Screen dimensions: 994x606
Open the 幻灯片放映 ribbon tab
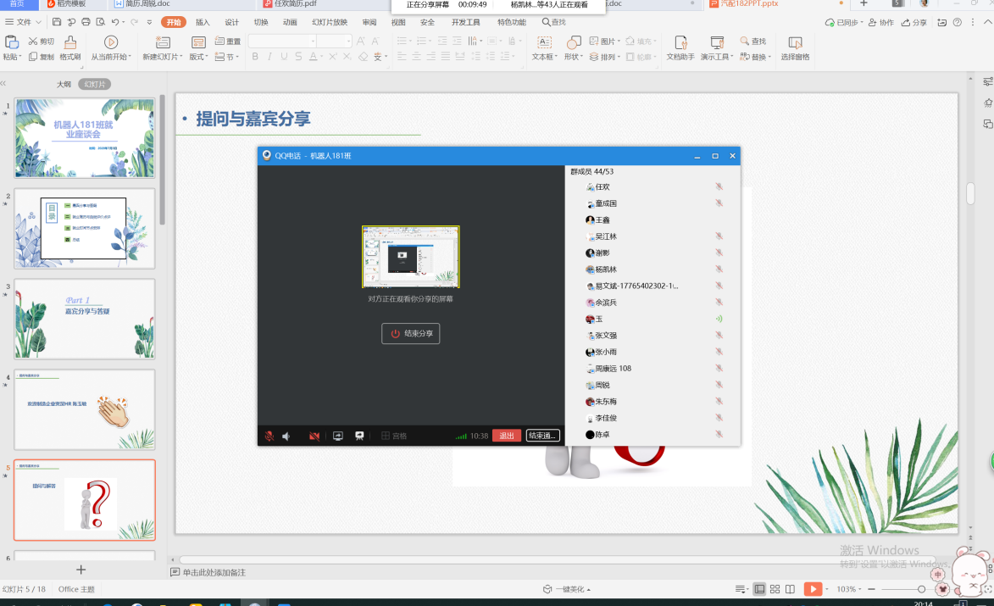pos(329,22)
